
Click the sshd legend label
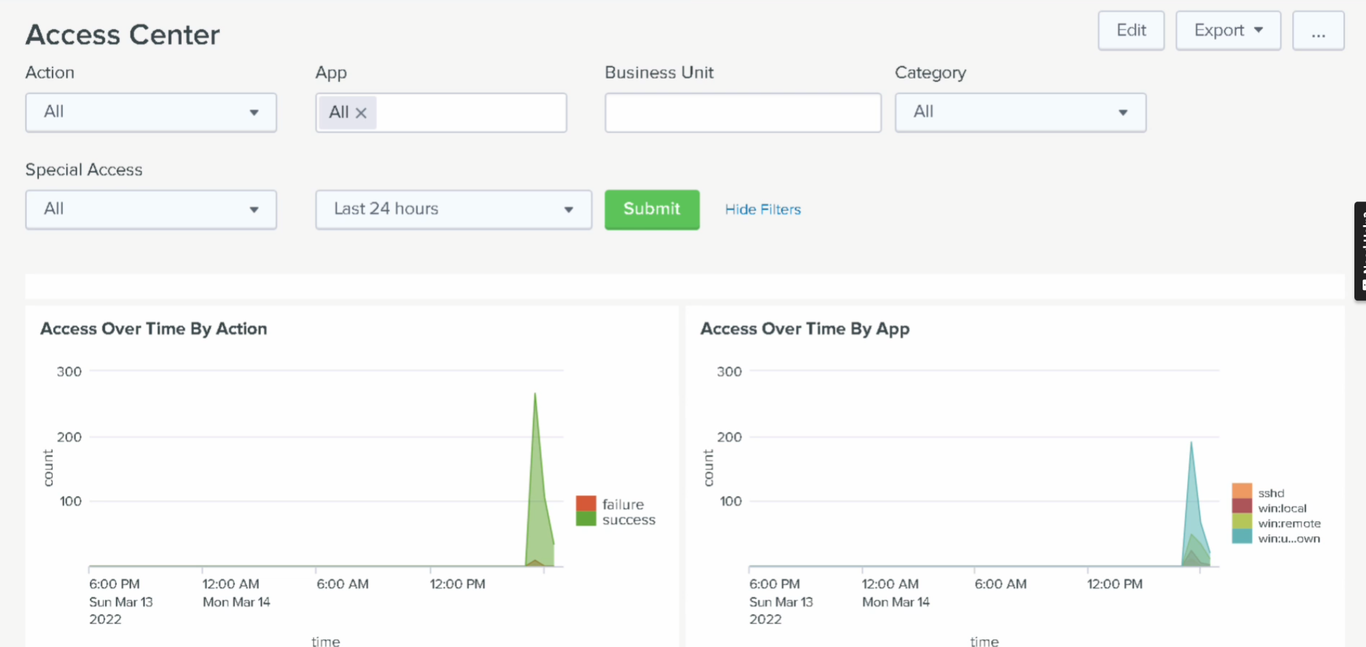[1271, 493]
